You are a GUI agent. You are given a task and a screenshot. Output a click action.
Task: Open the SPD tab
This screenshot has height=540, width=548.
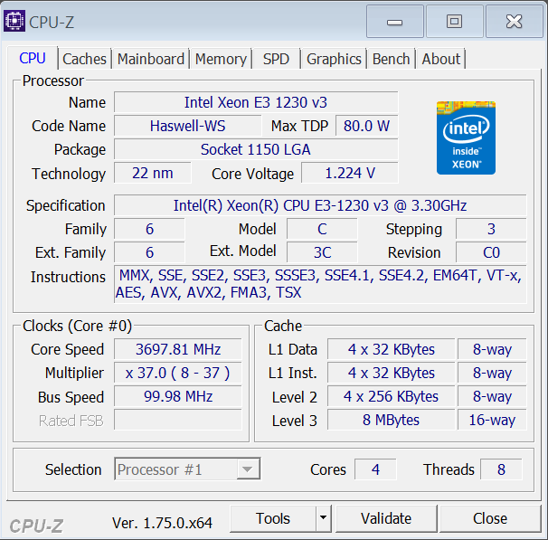[x=276, y=59]
